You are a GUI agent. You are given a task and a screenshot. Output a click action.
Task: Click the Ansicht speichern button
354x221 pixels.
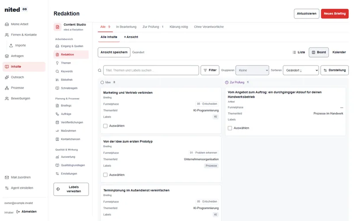pos(114,52)
